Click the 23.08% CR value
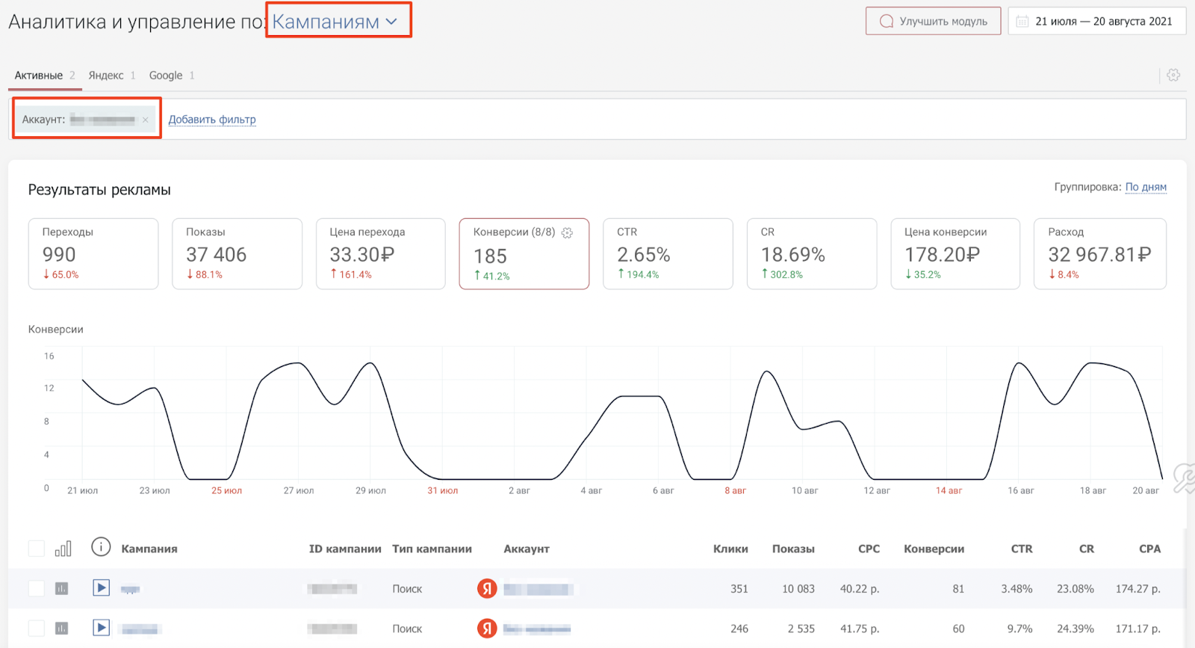Screen dimensions: 1195x648 (1075, 589)
